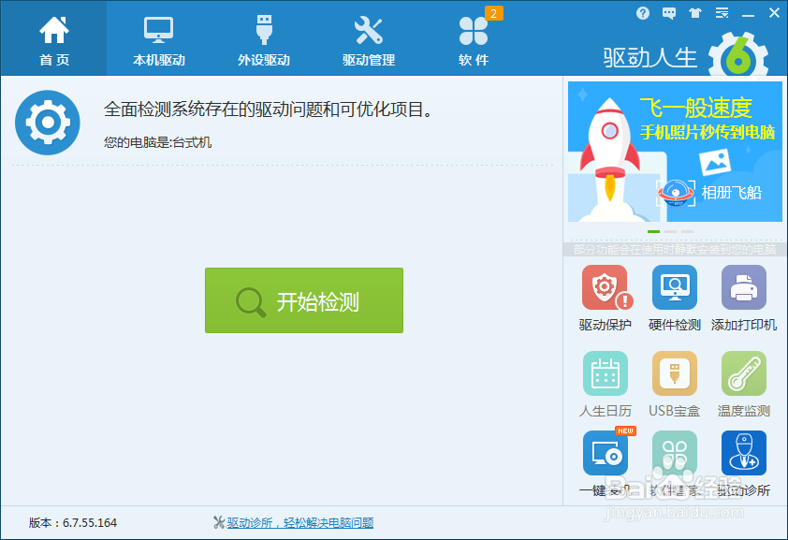The width and height of the screenshot is (788, 540).
Task: Open the feedback speech bubble icon
Action: point(668,13)
